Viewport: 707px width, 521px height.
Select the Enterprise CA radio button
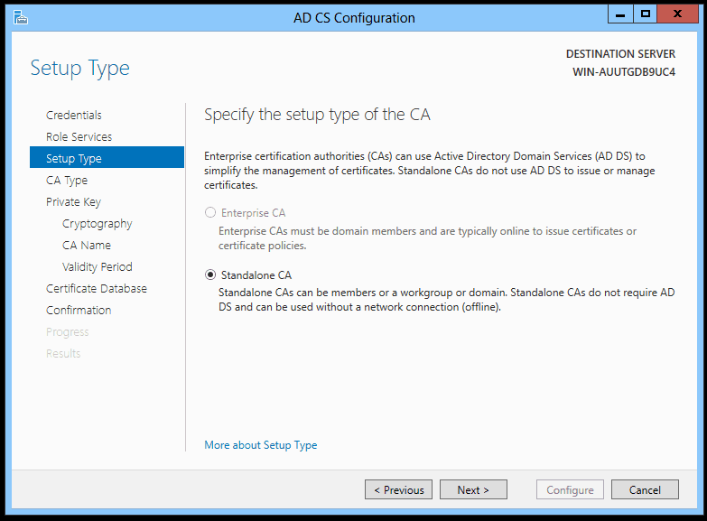coord(211,213)
